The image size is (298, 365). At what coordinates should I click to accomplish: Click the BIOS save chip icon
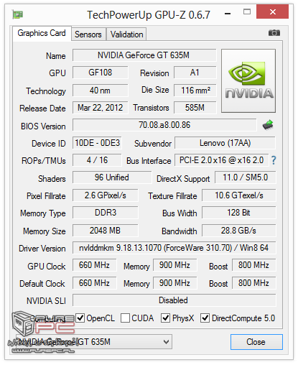268,125
